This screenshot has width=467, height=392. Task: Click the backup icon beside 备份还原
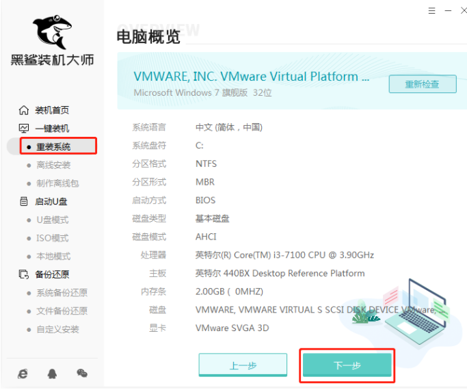click(24, 274)
